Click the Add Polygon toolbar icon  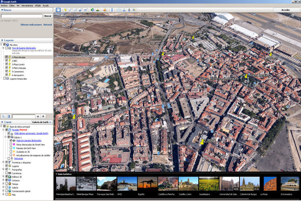click(x=70, y=10)
